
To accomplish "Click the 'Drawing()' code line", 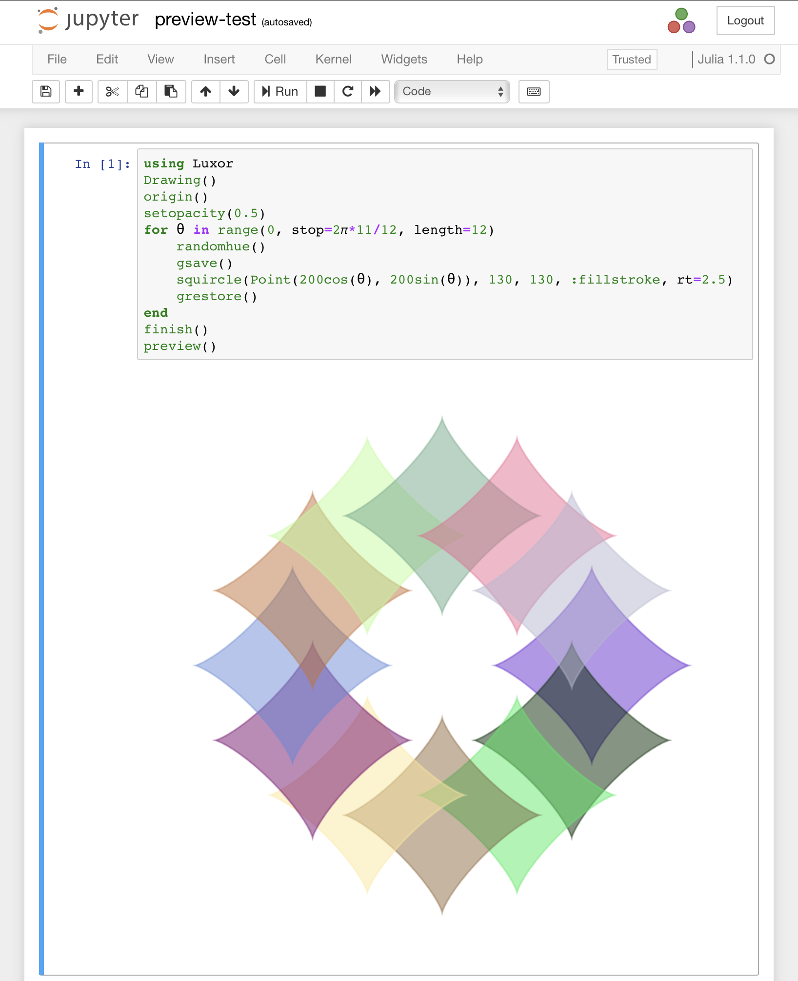I will click(x=180, y=180).
